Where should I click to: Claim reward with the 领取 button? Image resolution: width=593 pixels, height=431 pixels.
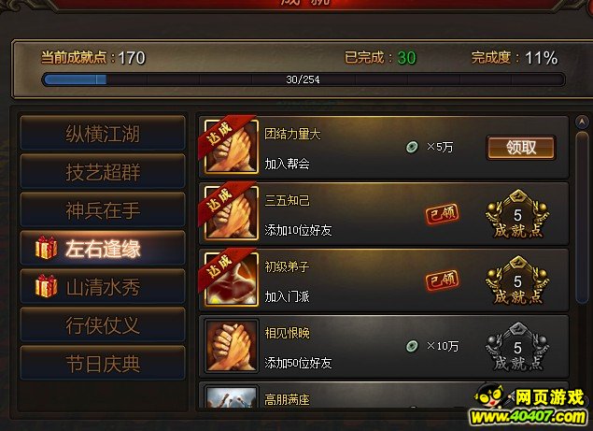521,148
